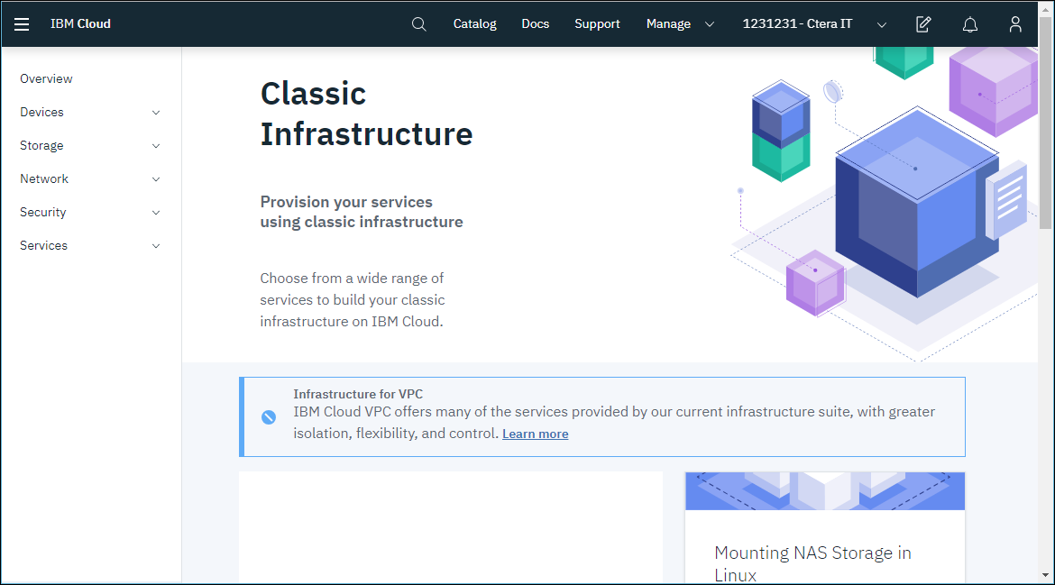Open the 1231231 - Ctera IT account switcher
Viewport: 1055px width, 585px height.
click(814, 23)
